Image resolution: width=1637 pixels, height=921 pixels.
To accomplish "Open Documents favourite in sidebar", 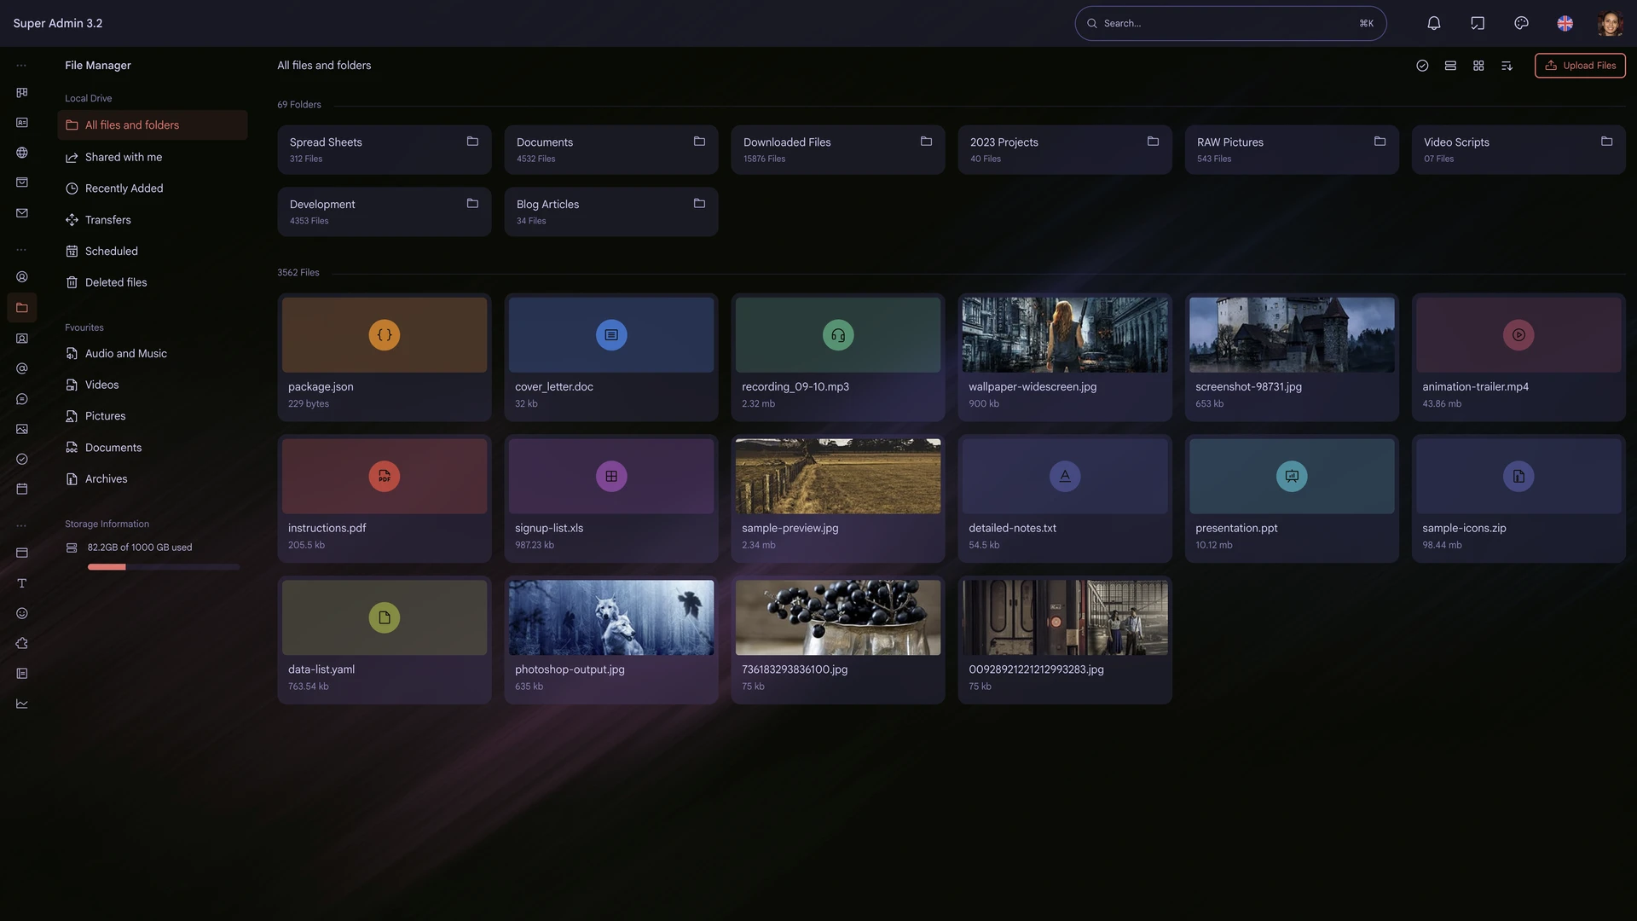I will coord(153,448).
